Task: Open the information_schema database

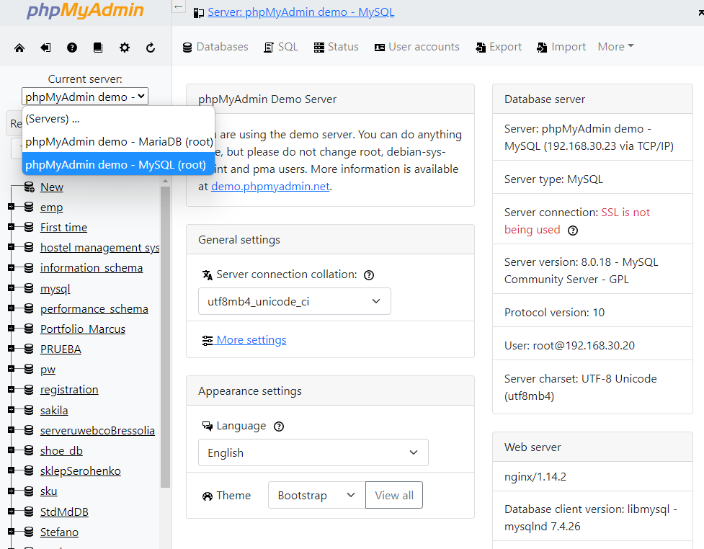Action: point(92,268)
